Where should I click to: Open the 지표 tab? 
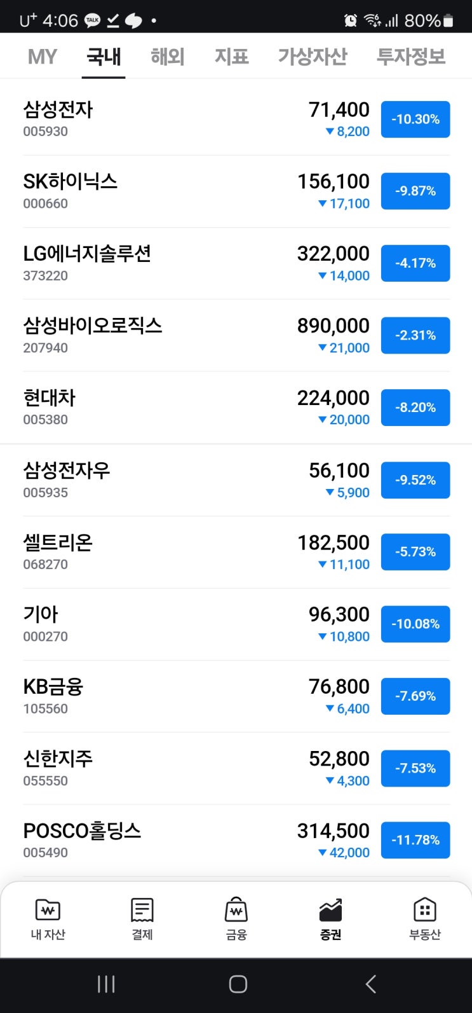pos(231,57)
